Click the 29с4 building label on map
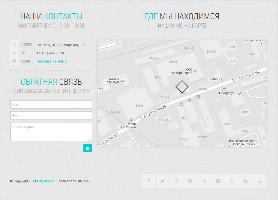Viewport: 278px width, 200px height. [x=227, y=124]
